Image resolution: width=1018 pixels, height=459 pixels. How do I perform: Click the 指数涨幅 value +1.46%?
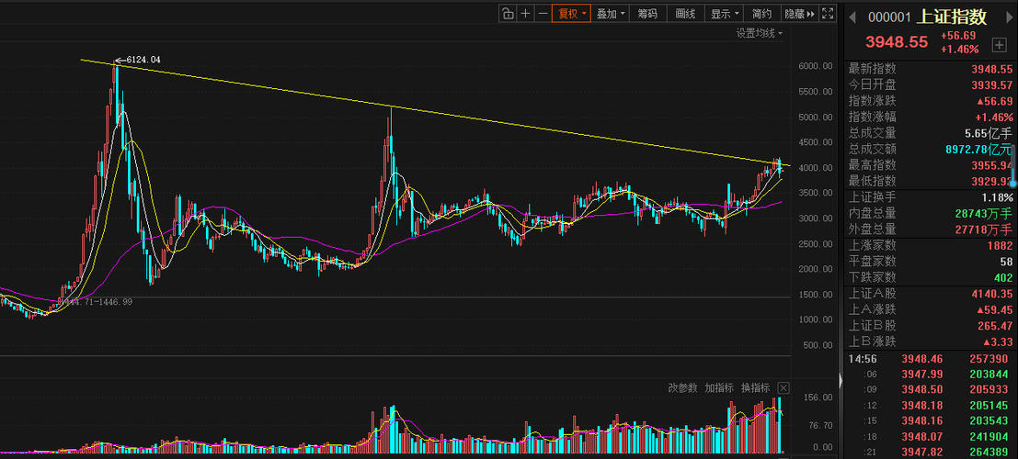point(994,118)
